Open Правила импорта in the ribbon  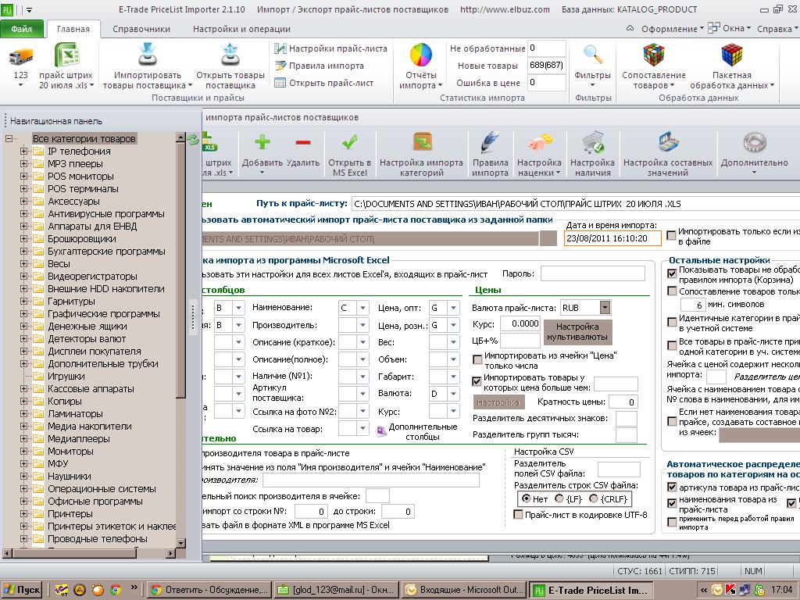[x=320, y=66]
